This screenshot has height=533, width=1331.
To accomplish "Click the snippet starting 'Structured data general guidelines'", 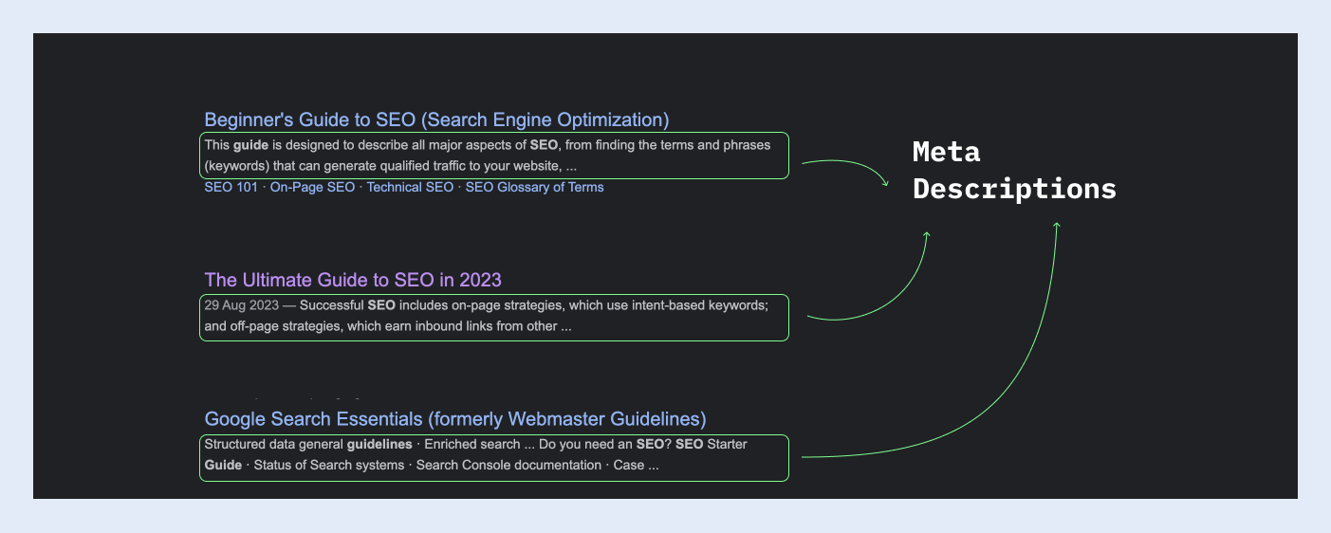I will [x=494, y=457].
